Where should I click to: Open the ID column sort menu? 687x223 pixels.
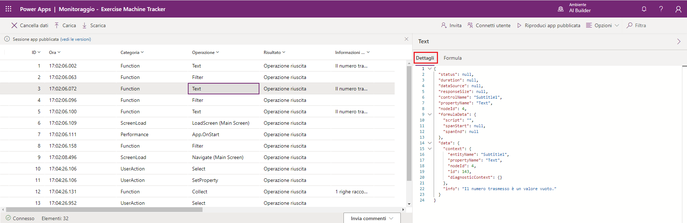[36, 53]
